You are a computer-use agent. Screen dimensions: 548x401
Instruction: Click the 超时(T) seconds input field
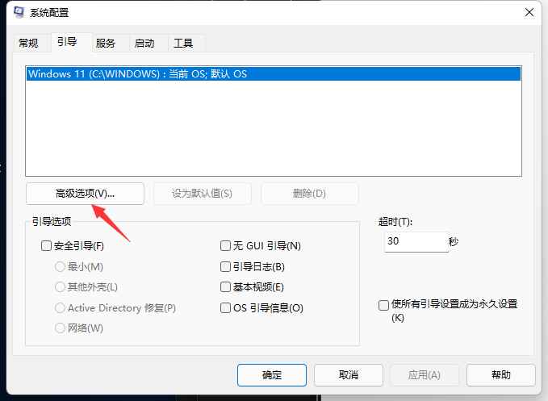pos(416,242)
